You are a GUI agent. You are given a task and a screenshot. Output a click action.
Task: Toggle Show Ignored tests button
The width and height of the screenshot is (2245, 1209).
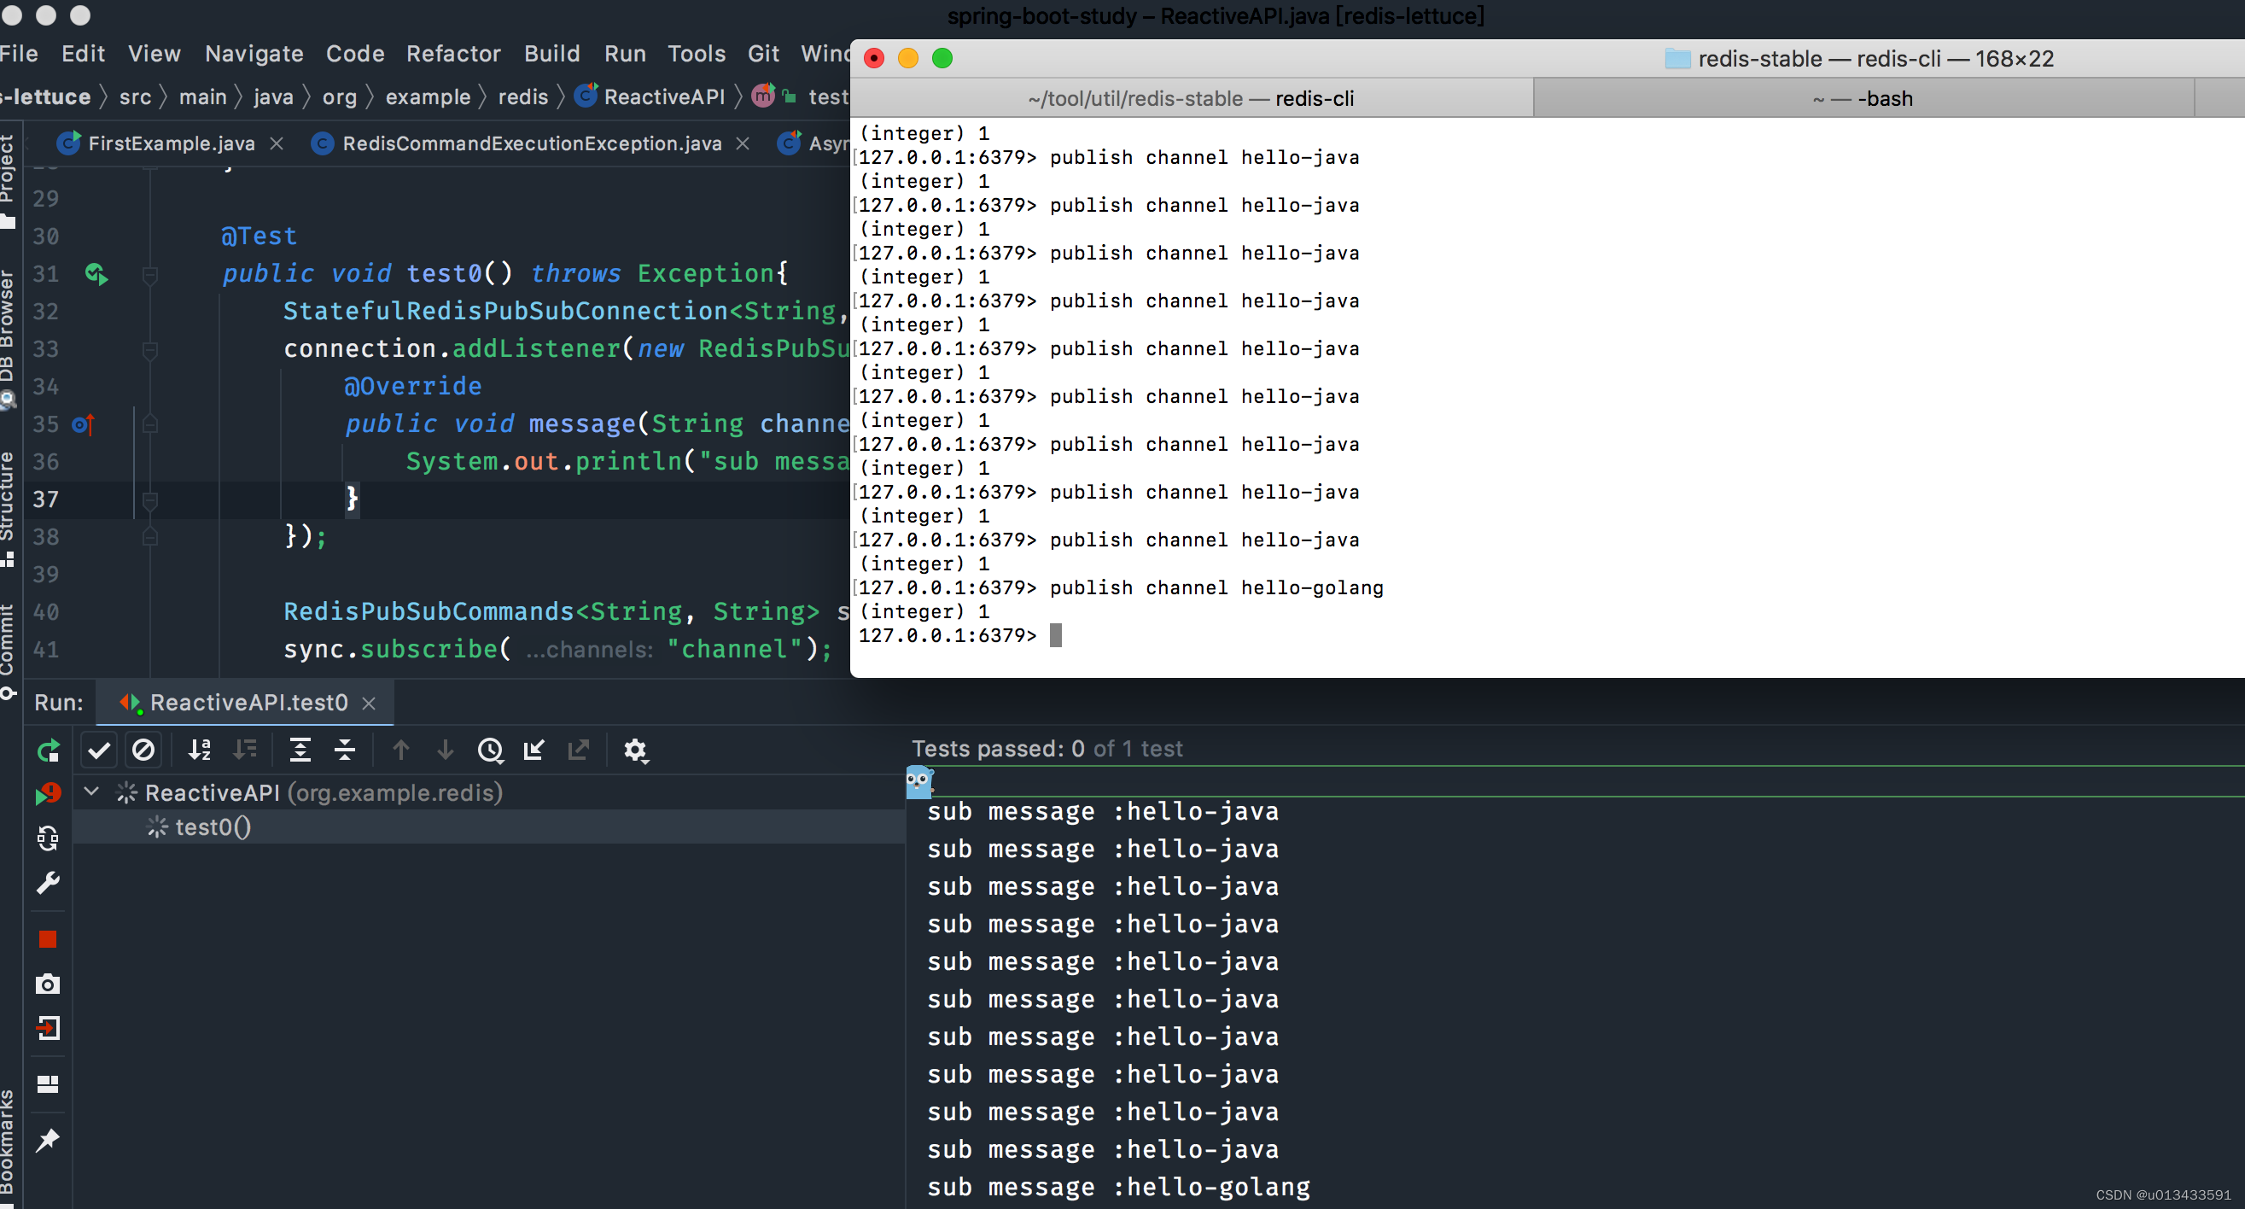coord(143,750)
